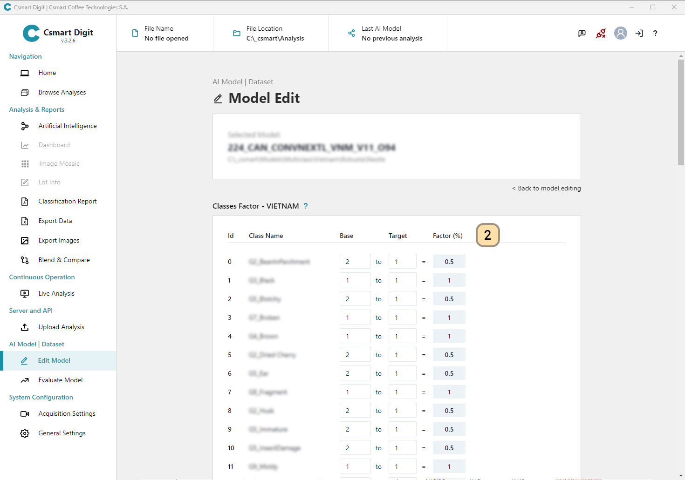Open the user profile avatar
685x480 pixels.
(620, 33)
